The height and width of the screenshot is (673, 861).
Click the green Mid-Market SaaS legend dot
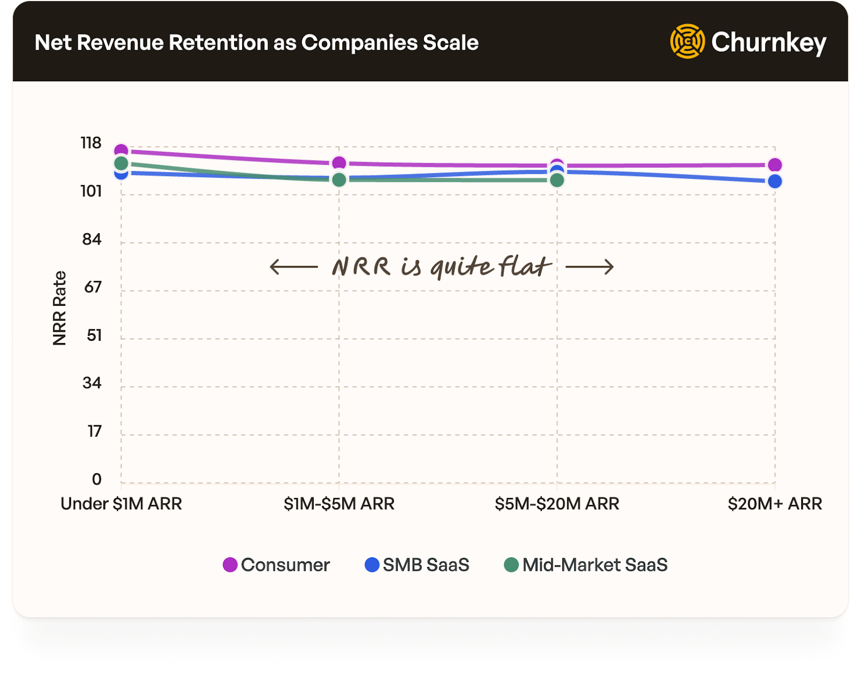click(x=511, y=565)
